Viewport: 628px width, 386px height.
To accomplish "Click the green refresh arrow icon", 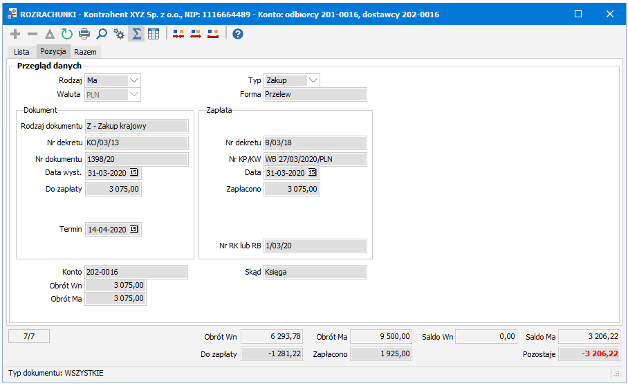I will pyautogui.click(x=67, y=34).
